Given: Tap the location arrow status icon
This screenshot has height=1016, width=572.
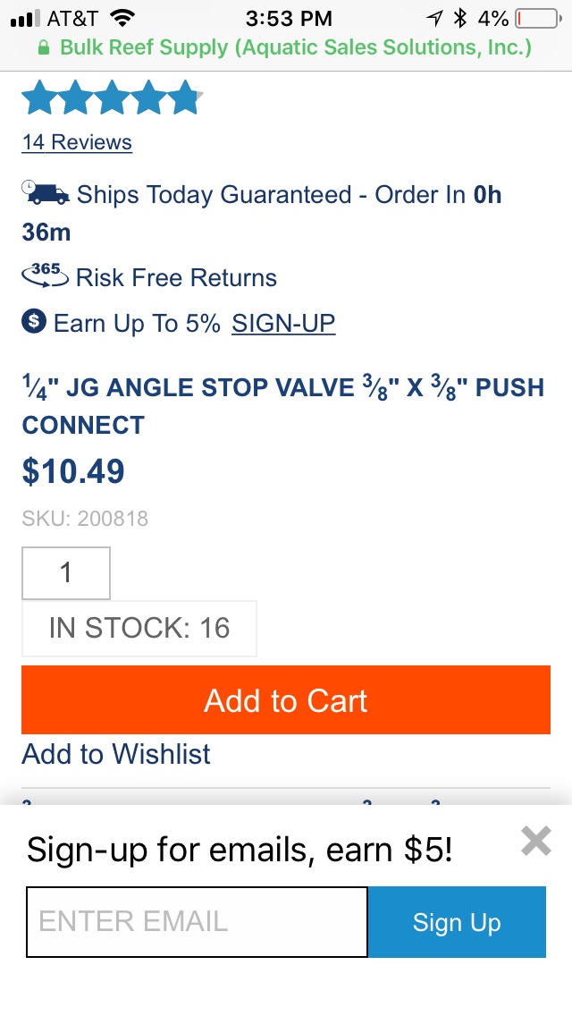Looking at the screenshot, I should pyautogui.click(x=434, y=18).
